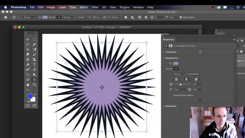Screen dimensions: 245x138
Task: Click the Fill swatch in options bar
Action: click(x=45, y=17)
